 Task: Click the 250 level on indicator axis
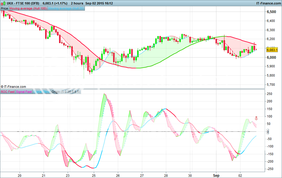tap(270, 94)
